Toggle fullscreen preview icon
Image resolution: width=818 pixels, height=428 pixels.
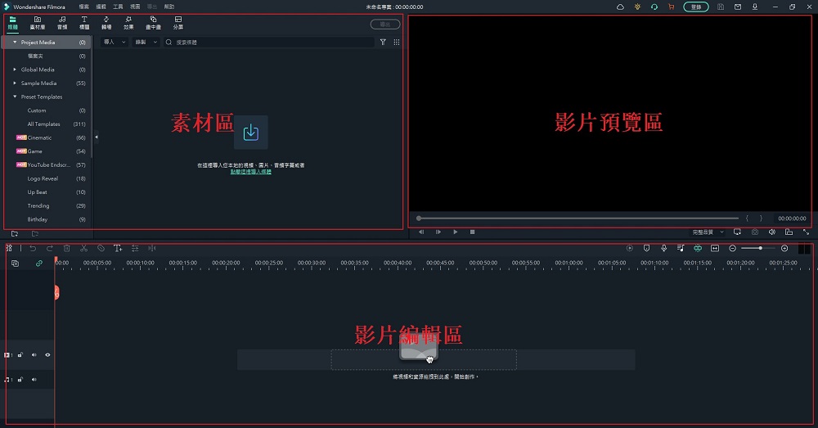tap(806, 232)
